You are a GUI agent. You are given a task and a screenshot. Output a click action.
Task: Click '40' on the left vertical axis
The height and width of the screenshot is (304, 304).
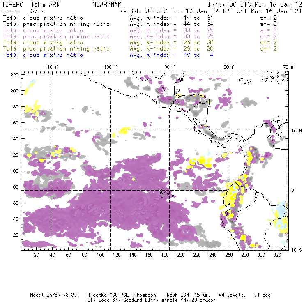[16, 219]
